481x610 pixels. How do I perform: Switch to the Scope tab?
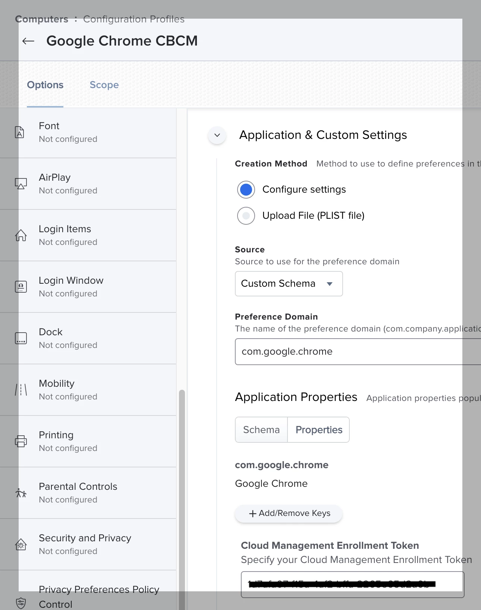click(x=104, y=85)
